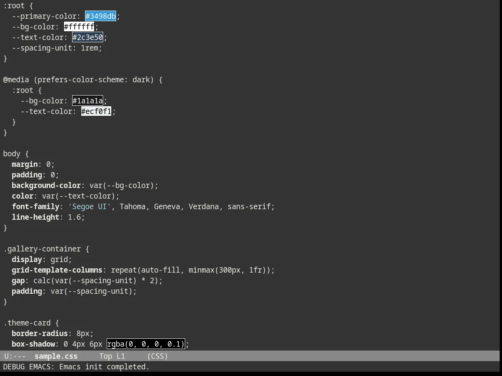Click the line-height property

click(35, 217)
